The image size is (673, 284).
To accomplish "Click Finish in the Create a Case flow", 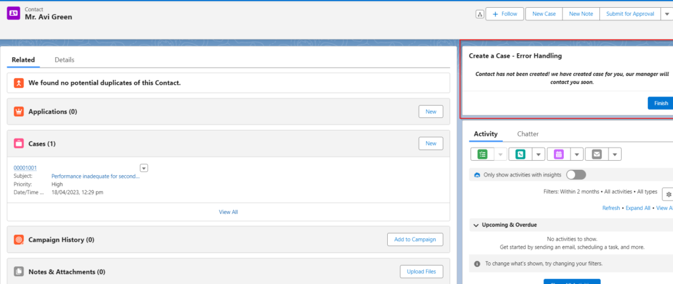I will click(x=661, y=103).
